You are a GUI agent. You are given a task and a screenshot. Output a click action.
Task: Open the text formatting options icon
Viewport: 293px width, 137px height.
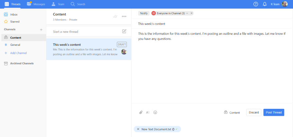(148, 112)
